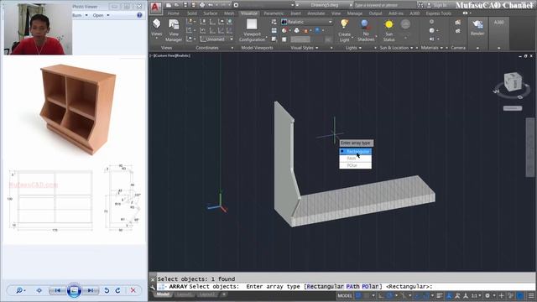The width and height of the screenshot is (537, 302).
Task: Toggle the grid display in status bar
Action: click(358, 295)
